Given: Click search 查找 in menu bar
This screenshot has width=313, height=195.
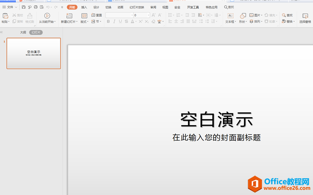Looking at the screenshot, I should 229,7.
